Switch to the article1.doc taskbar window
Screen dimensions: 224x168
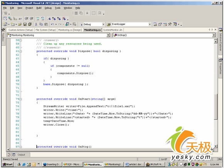(x=135, y=165)
